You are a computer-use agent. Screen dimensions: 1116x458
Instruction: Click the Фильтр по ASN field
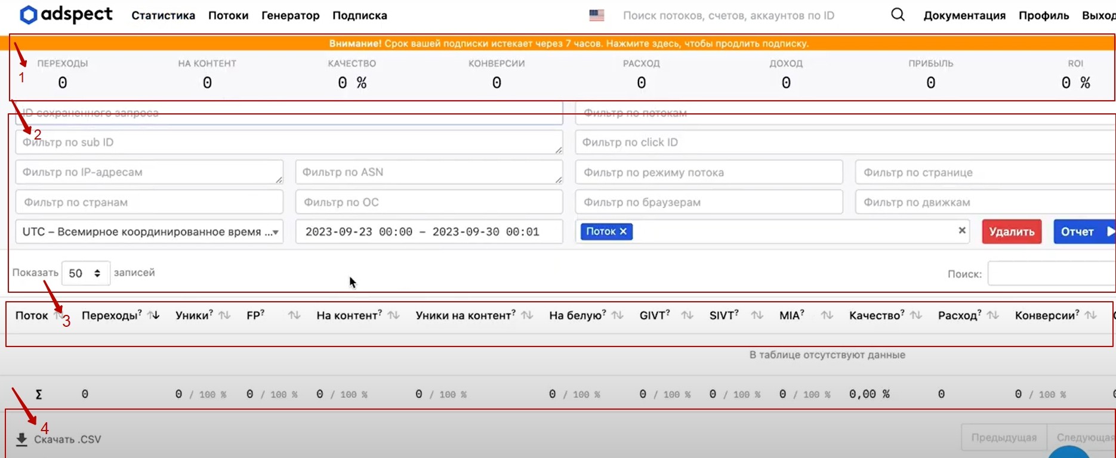[x=429, y=172]
